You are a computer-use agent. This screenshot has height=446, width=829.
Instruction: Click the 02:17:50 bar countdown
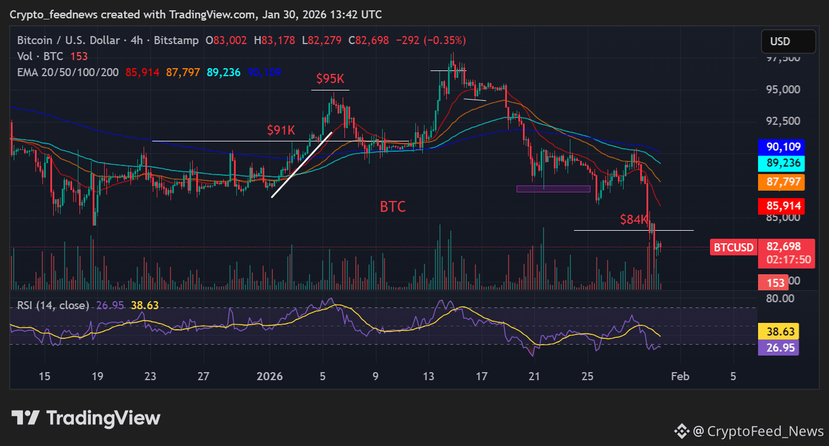click(x=789, y=259)
